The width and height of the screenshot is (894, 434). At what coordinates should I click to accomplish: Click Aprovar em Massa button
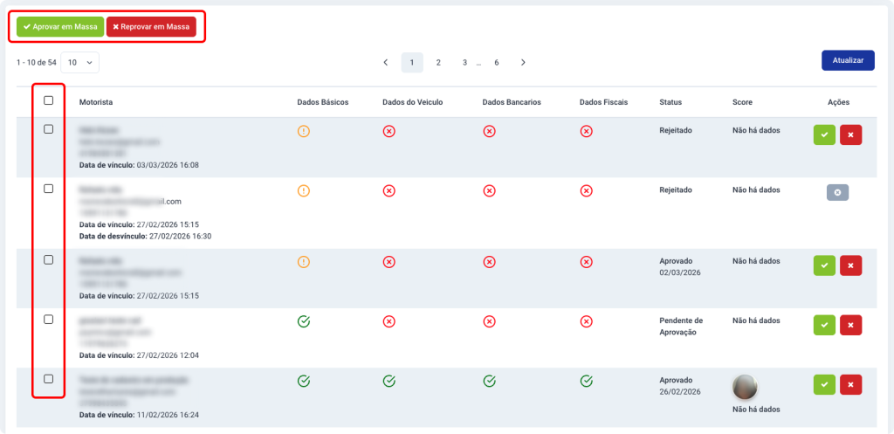tap(60, 27)
